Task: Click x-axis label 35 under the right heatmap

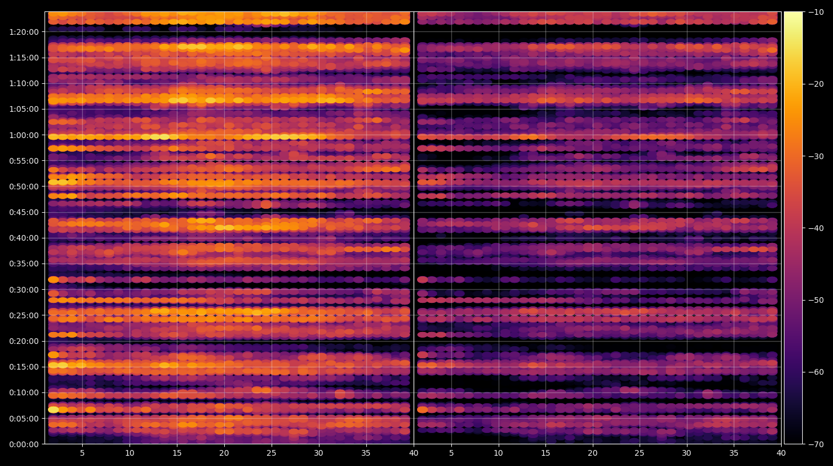Action: (734, 453)
